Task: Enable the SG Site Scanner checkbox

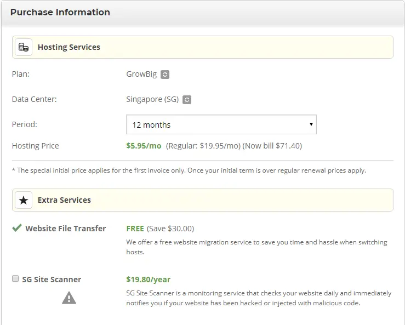Action: click(x=15, y=279)
